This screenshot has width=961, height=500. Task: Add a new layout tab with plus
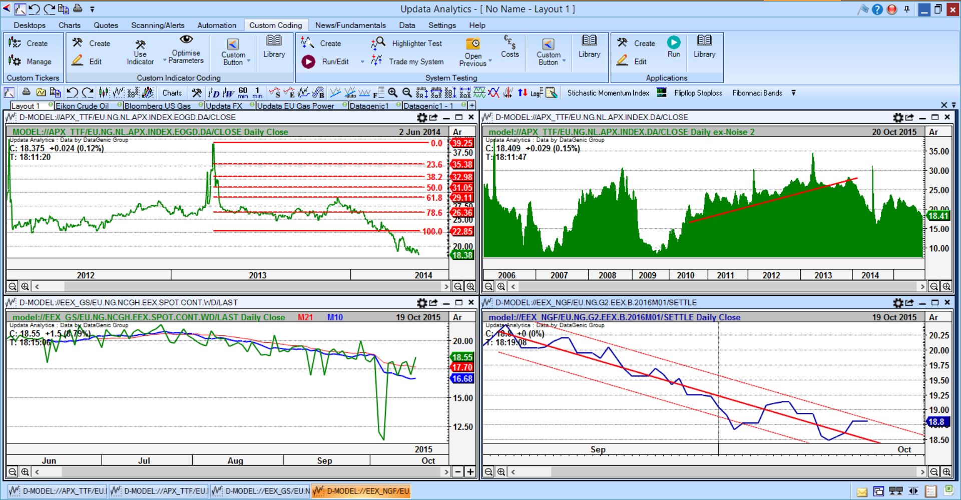[x=471, y=106]
